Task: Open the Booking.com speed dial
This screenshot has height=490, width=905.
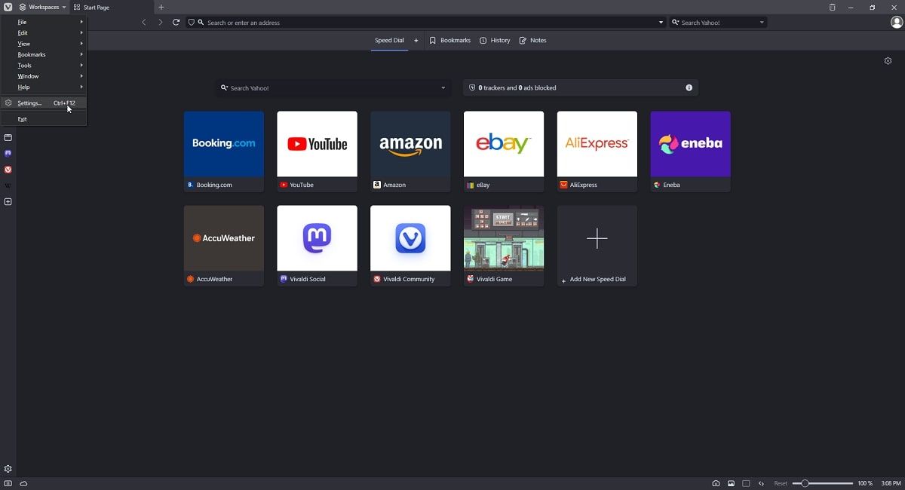Action: coord(224,152)
